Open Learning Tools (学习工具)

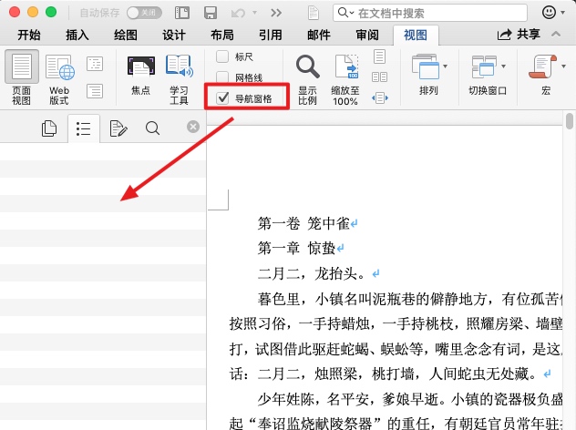point(180,79)
